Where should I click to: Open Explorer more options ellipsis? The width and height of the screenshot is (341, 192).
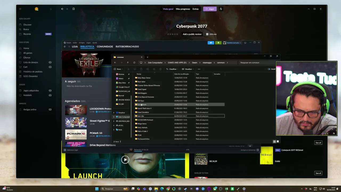[x=199, y=69]
